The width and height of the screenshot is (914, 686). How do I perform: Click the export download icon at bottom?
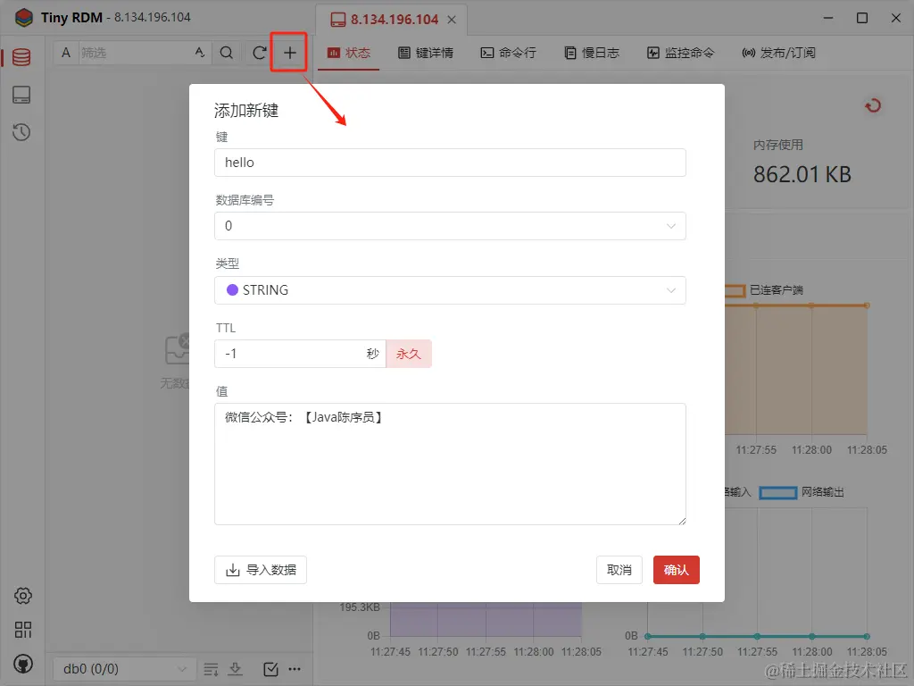[236, 669]
